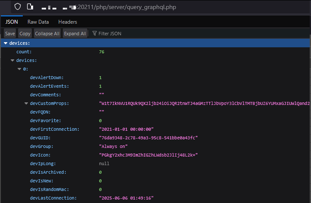The height and width of the screenshot is (203, 311).
Task: Collapse the array item 0 arrow
Action: click(19, 69)
